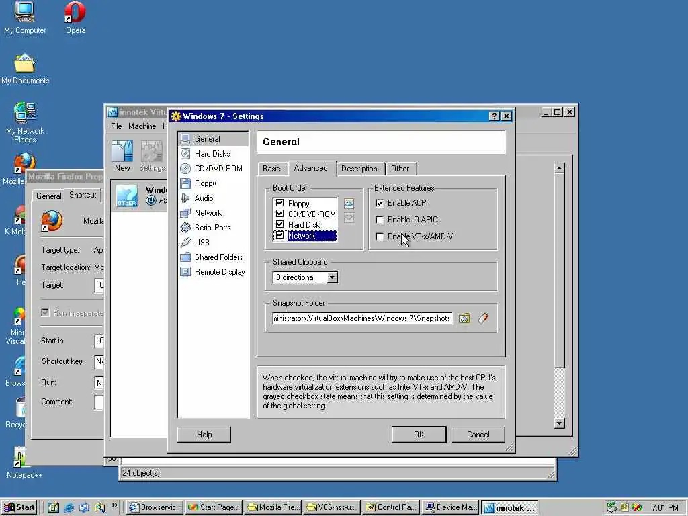The height and width of the screenshot is (516, 688).
Task: Select General tab in Firefox Properties
Action: pyautogui.click(x=48, y=196)
